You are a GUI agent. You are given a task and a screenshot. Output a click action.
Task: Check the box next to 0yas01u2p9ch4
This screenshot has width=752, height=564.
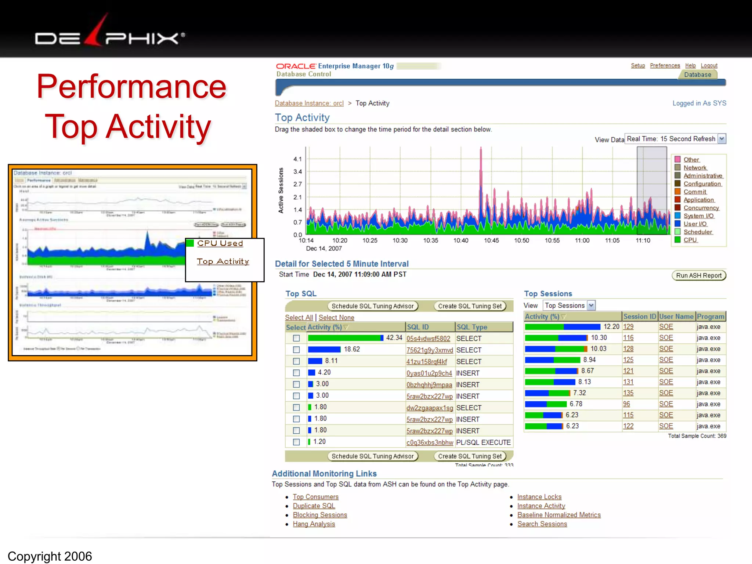[x=296, y=373]
